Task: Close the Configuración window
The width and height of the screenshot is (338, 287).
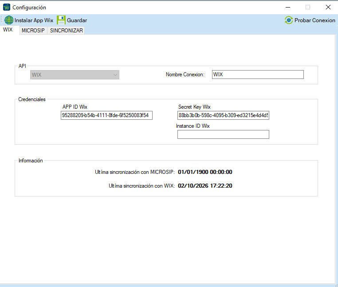Action: pyautogui.click(x=328, y=8)
